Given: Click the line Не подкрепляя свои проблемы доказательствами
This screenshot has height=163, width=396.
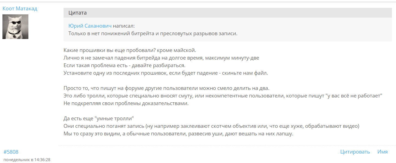Looking at the screenshot, I should (x=126, y=103).
